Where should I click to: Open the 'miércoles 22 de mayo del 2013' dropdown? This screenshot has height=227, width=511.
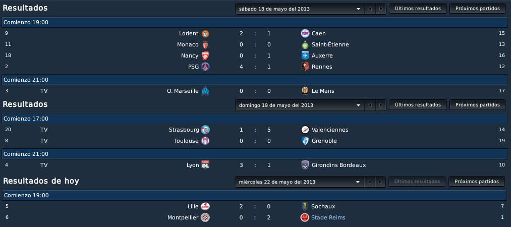click(300, 182)
